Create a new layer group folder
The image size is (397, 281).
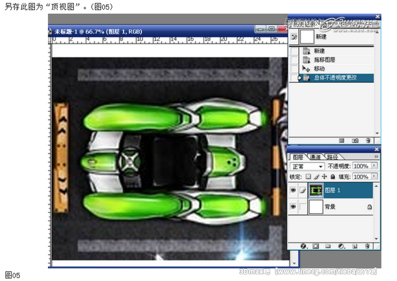pos(328,246)
